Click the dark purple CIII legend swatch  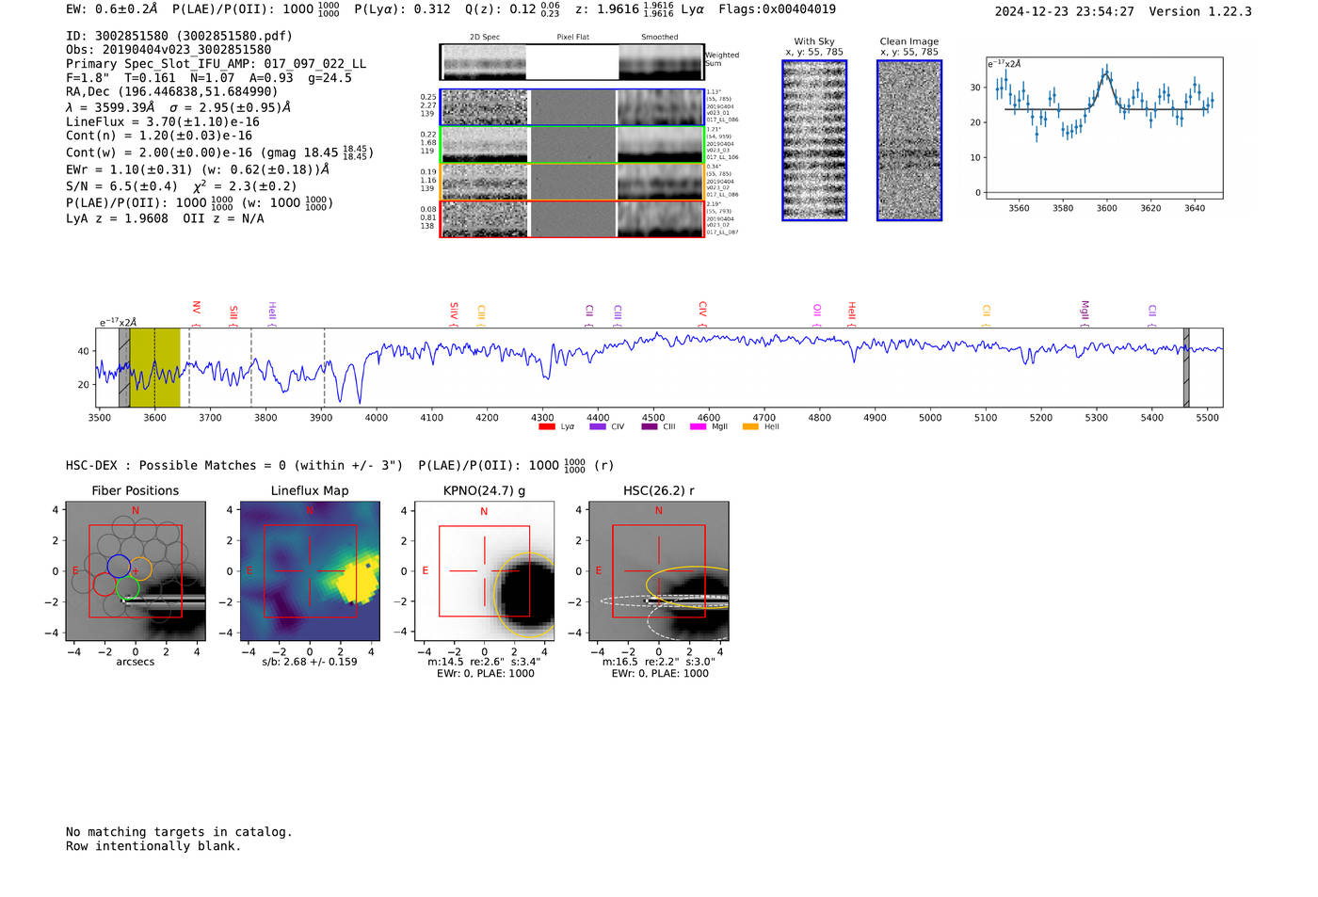tap(650, 426)
